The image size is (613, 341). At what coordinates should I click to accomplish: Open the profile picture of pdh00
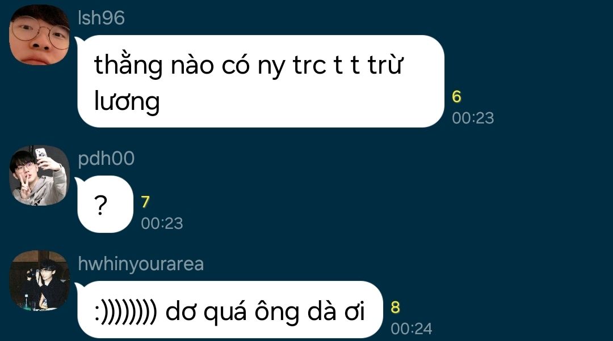[39, 176]
